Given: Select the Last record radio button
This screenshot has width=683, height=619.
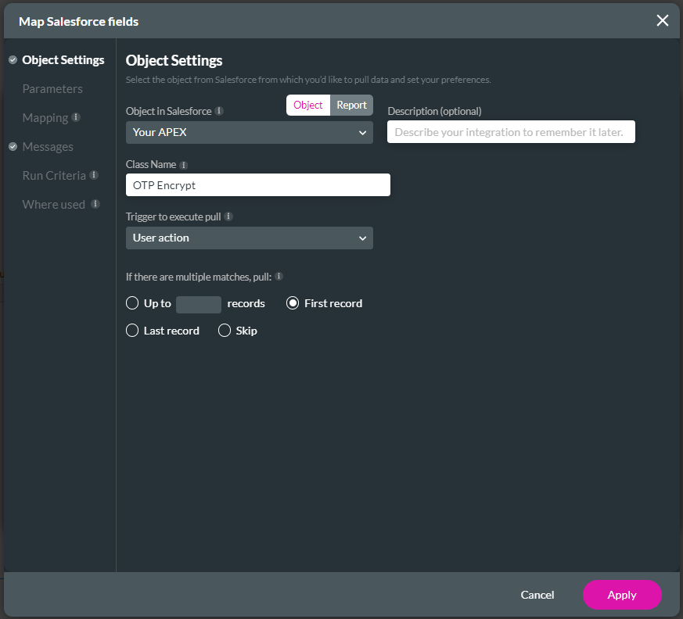Looking at the screenshot, I should coord(131,330).
